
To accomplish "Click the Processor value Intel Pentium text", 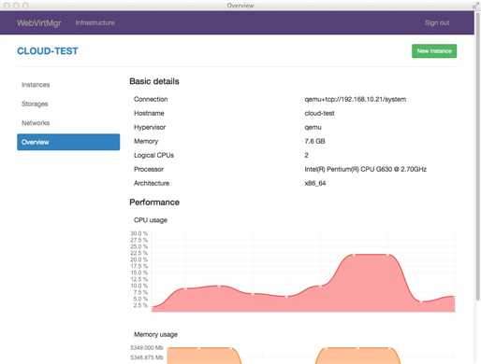I will (x=365, y=169).
